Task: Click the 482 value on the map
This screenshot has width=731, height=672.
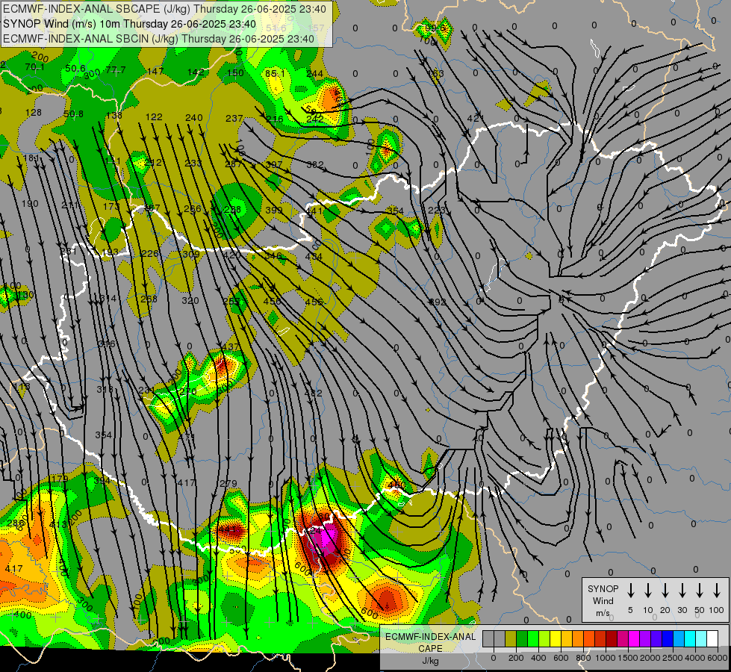Action: pos(314,393)
